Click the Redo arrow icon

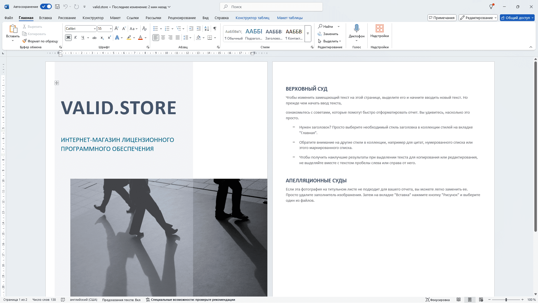coord(76,7)
